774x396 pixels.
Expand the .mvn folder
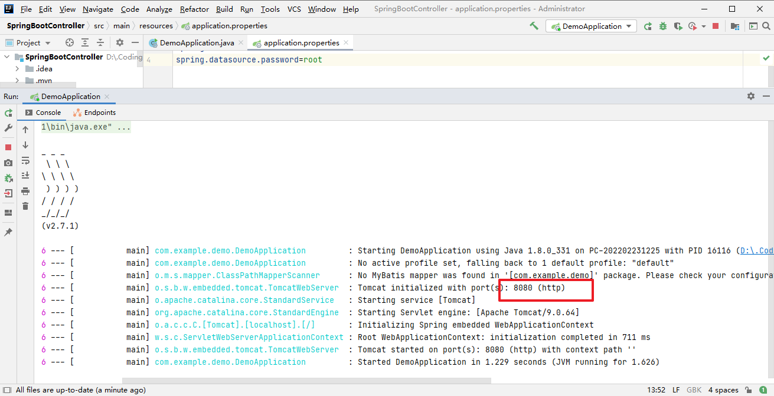click(17, 81)
